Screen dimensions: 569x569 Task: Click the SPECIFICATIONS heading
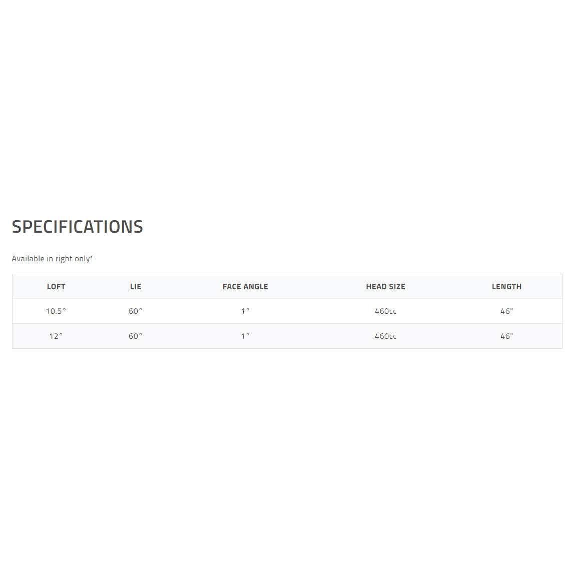[x=78, y=227]
